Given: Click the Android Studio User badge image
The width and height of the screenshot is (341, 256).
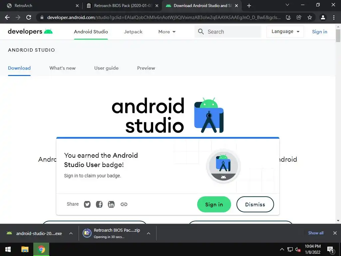Looking at the screenshot, I should click(223, 166).
